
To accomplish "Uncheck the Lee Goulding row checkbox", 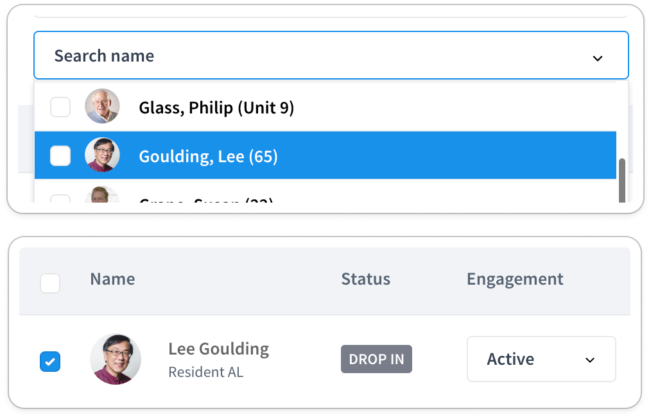I will 50,361.
